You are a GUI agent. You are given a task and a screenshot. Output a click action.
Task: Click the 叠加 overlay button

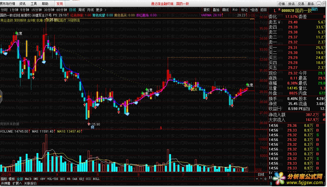216,10
